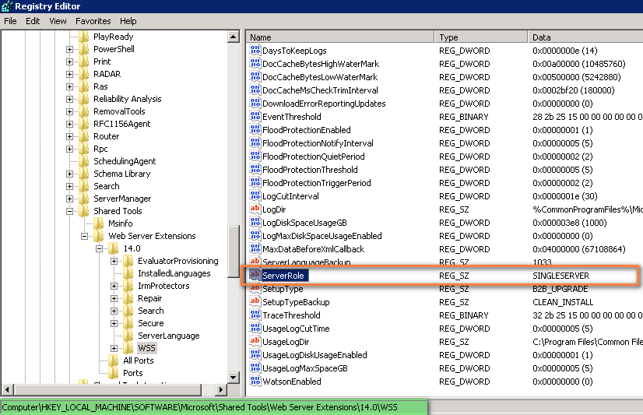The width and height of the screenshot is (643, 415).
Task: Select the SchedulingAgent key
Action: click(x=125, y=161)
